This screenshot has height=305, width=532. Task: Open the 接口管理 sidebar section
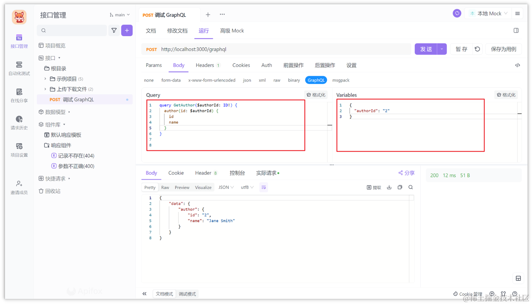coord(19,42)
